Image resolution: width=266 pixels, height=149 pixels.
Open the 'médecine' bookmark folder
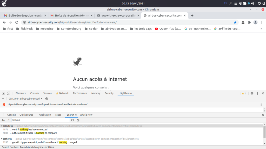coord(45,29)
